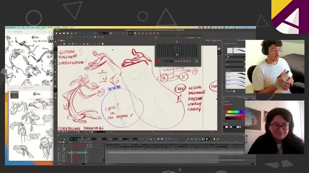The height and width of the screenshot is (173, 309).
Task: Select the first pencil preset in the list
Action: pos(235,73)
